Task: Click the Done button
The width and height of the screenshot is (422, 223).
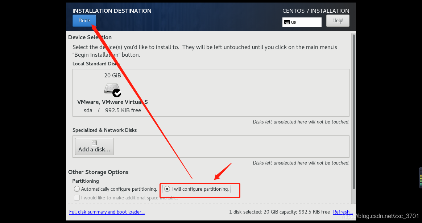Action: point(84,20)
